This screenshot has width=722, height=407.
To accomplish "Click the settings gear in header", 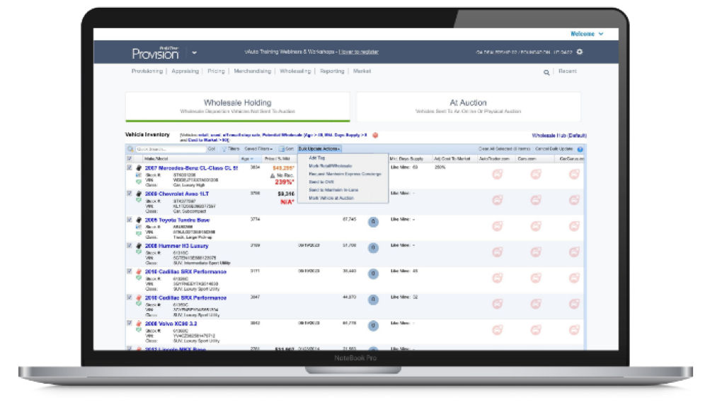I will pyautogui.click(x=580, y=52).
